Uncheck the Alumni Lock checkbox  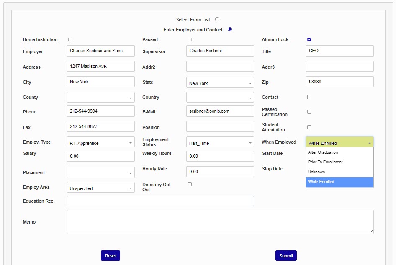tap(309, 40)
